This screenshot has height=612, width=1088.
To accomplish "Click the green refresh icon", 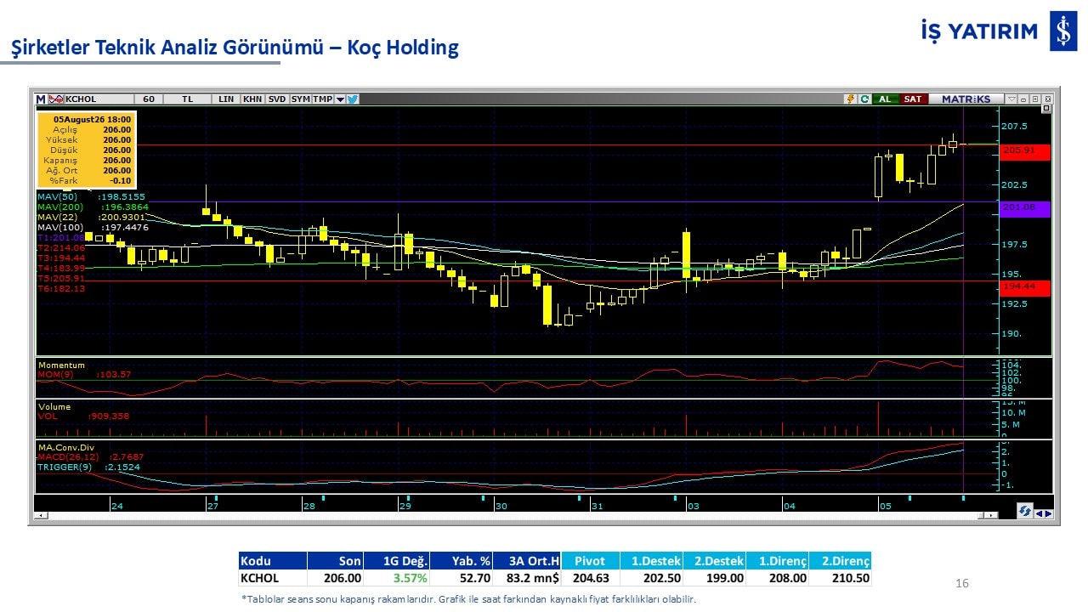I will (x=864, y=99).
